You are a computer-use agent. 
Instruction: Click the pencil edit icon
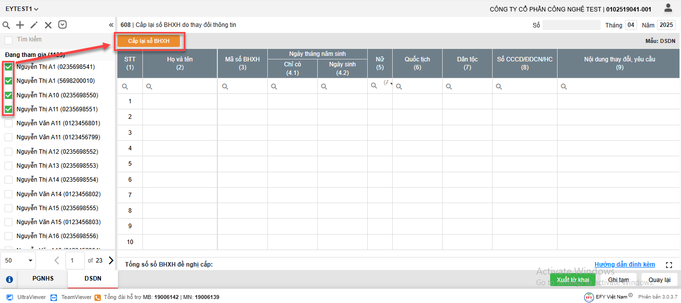[34, 25]
